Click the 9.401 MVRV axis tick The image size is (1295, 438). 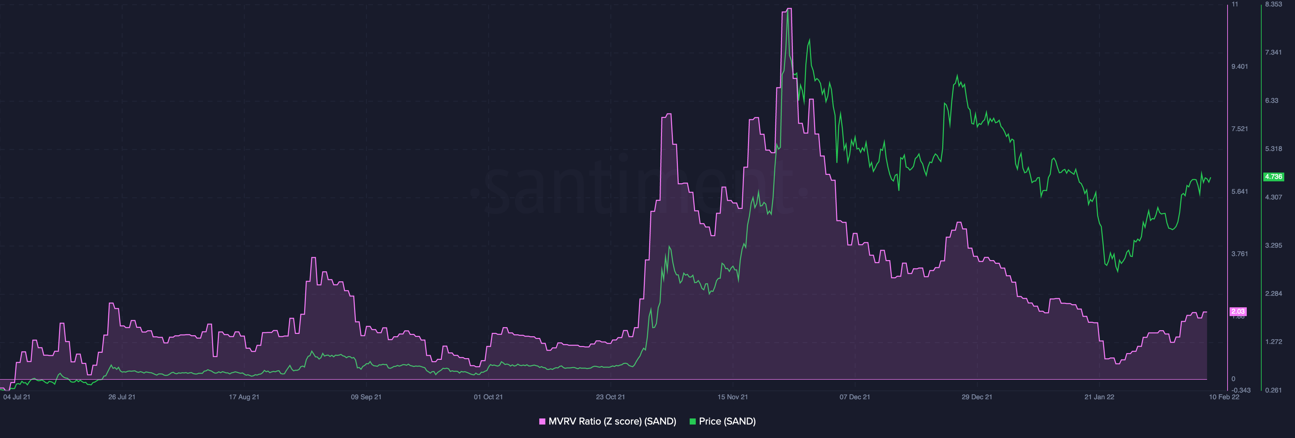pyautogui.click(x=1239, y=66)
